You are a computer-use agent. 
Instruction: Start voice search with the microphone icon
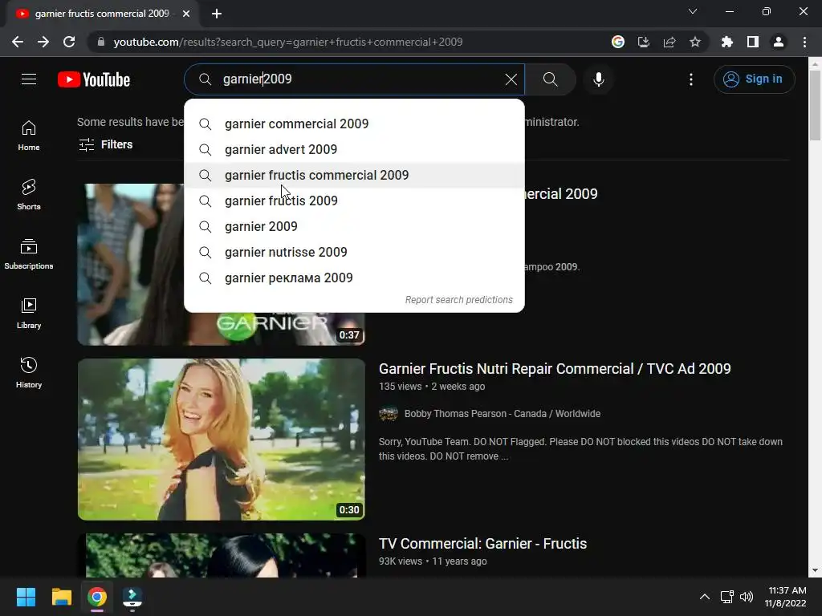(x=598, y=79)
